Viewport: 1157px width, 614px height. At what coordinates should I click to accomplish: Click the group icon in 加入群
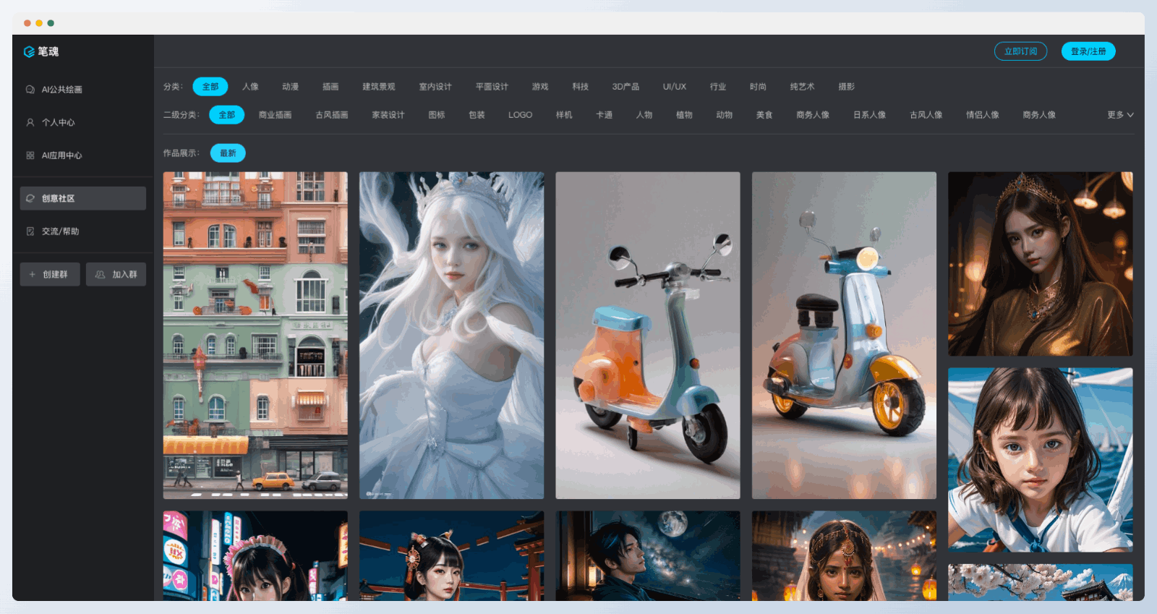(101, 275)
